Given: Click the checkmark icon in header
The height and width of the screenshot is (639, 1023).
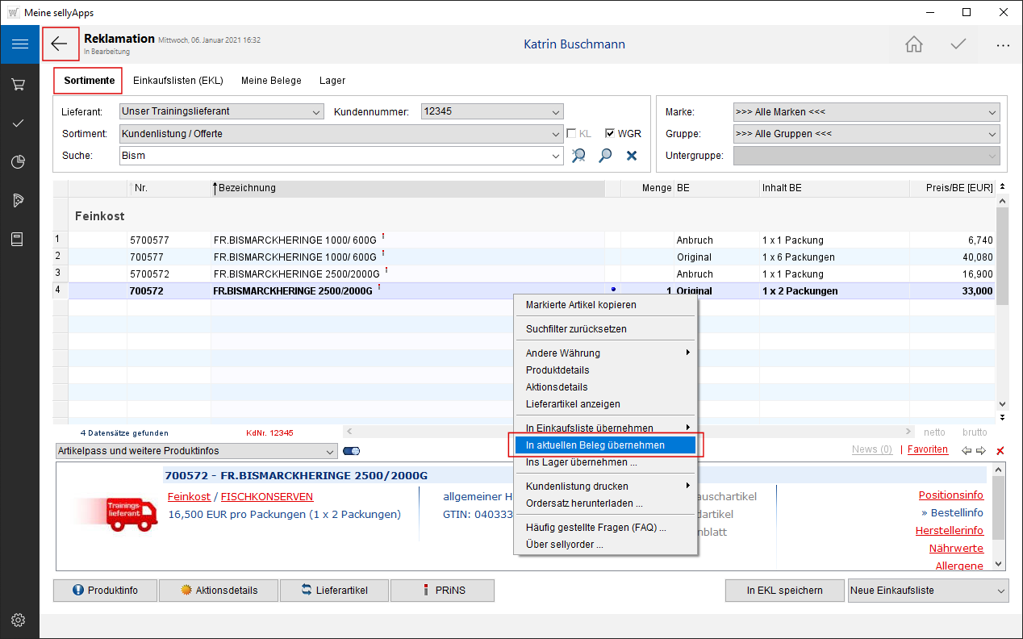Looking at the screenshot, I should [x=958, y=44].
